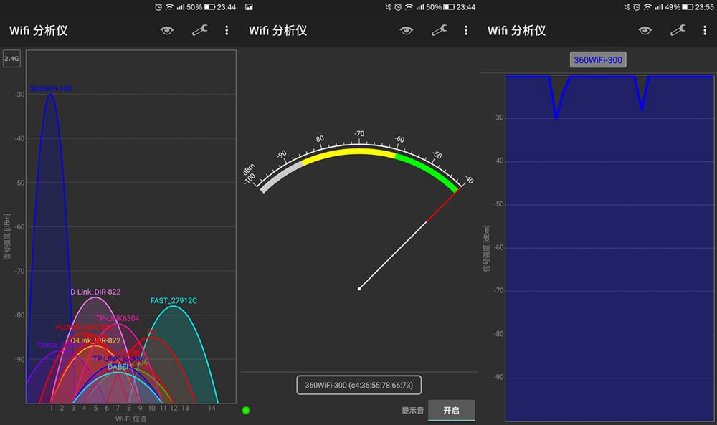This screenshot has height=425, width=717.
Task: Click the eye icon in the signal meter panel
Action: 406,30
